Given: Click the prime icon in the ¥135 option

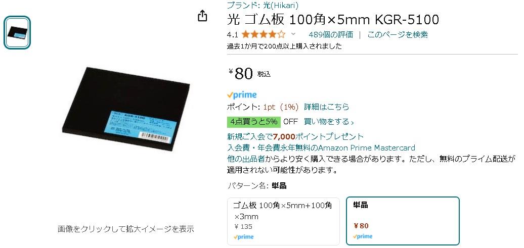Looking at the screenshot, I should click(x=243, y=237).
